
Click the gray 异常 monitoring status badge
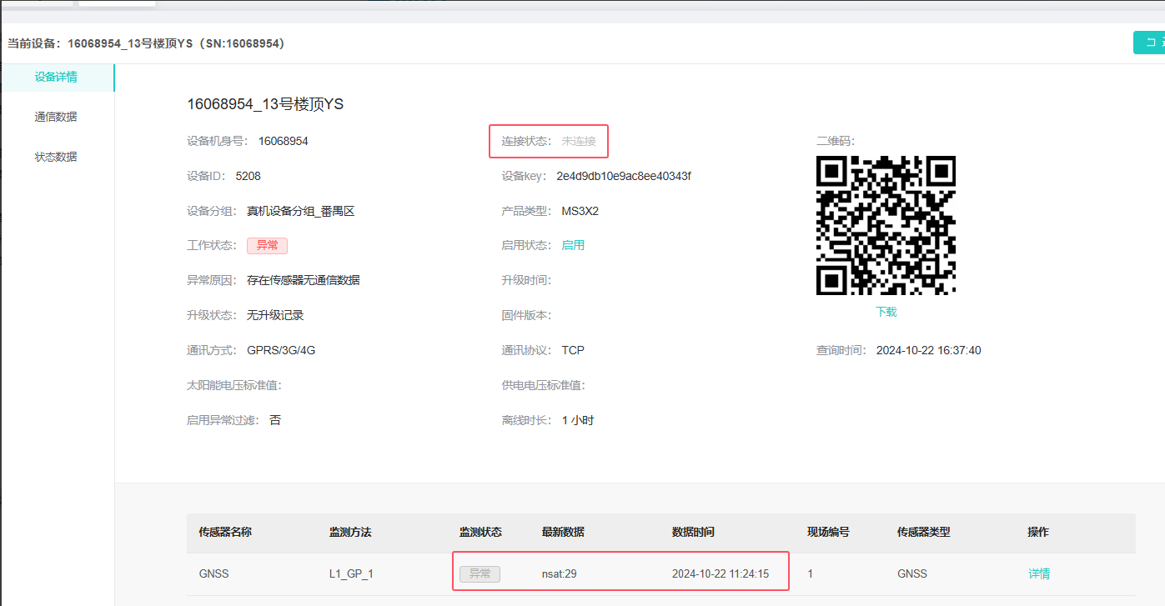tap(480, 573)
